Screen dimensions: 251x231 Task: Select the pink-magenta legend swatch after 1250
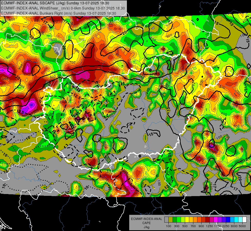pyautogui.click(x=212, y=220)
